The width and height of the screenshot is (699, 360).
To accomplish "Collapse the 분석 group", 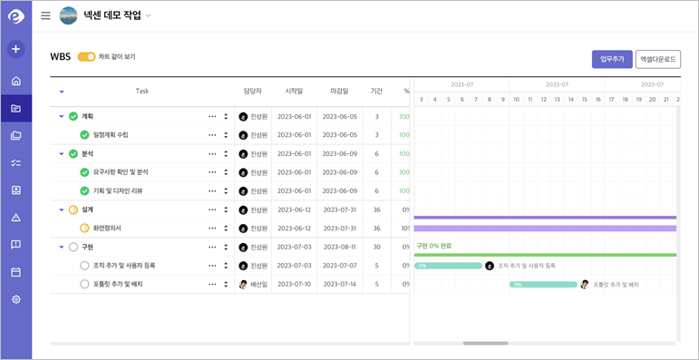I will coord(62,154).
